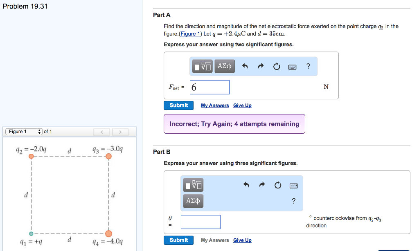Open the Greek symbols palette in Part B

[x=193, y=201]
